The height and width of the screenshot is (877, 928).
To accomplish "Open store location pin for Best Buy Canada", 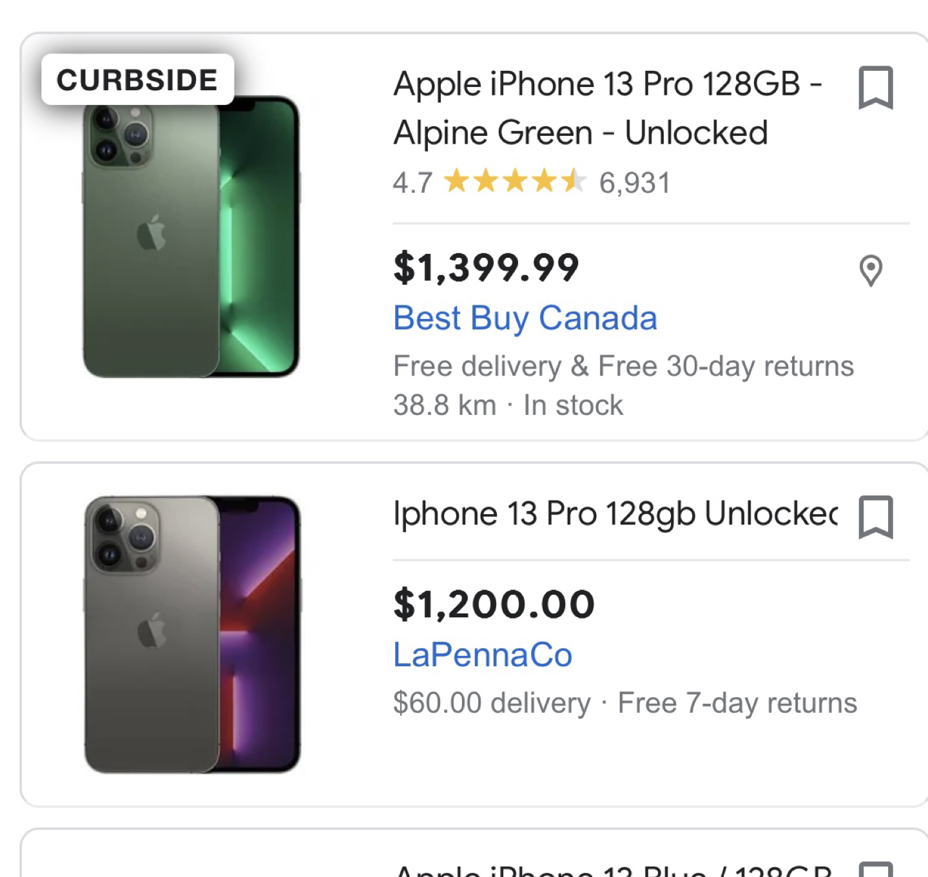I will 871,271.
